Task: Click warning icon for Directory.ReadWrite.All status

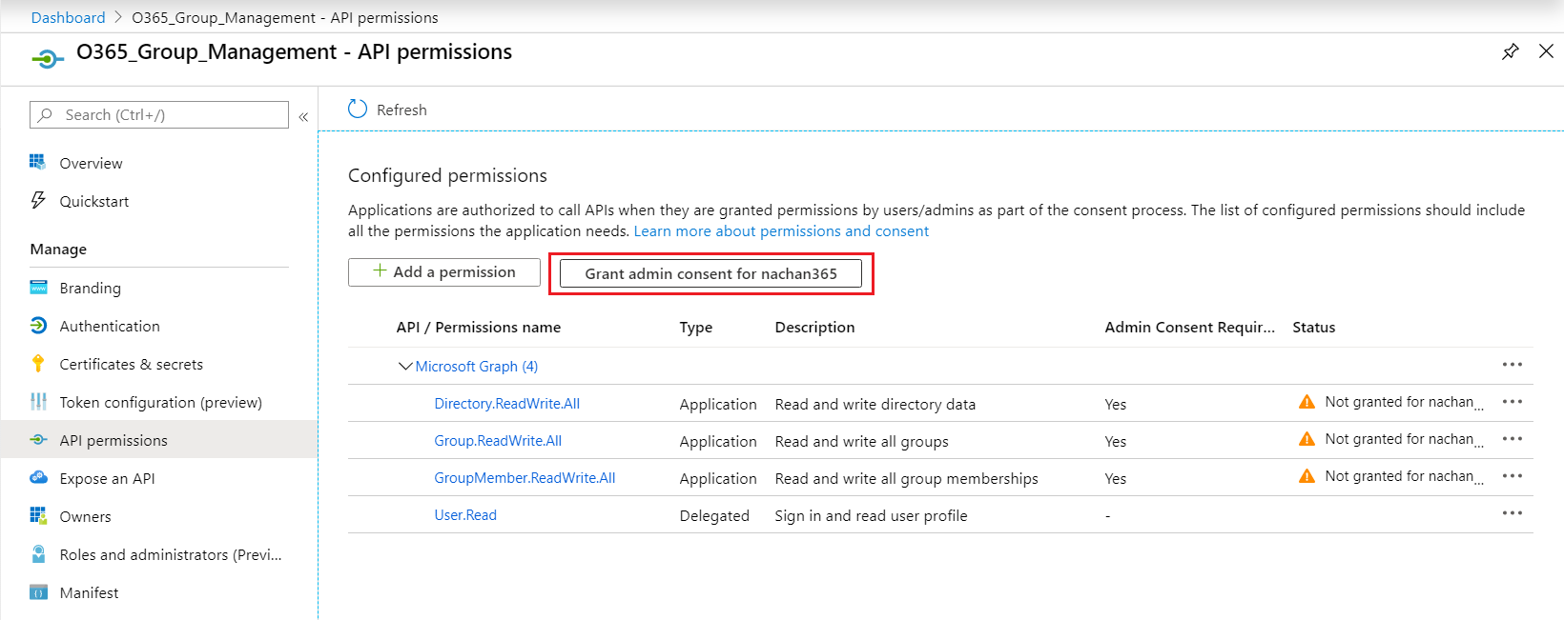Action: 1307,402
